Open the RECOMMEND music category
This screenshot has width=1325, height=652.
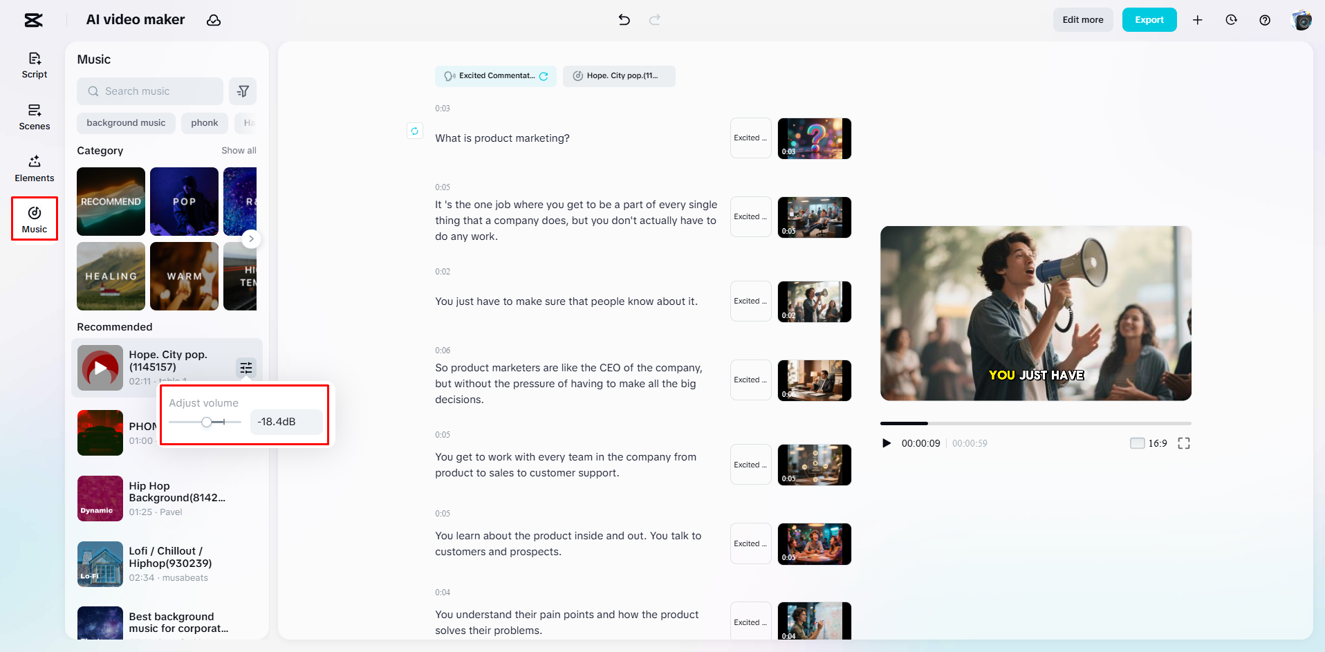[x=111, y=201]
